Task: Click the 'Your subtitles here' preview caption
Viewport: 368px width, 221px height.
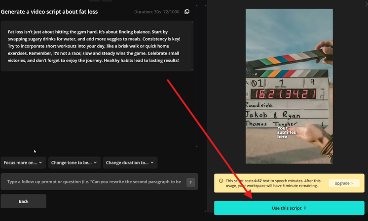Action: pos(286,132)
